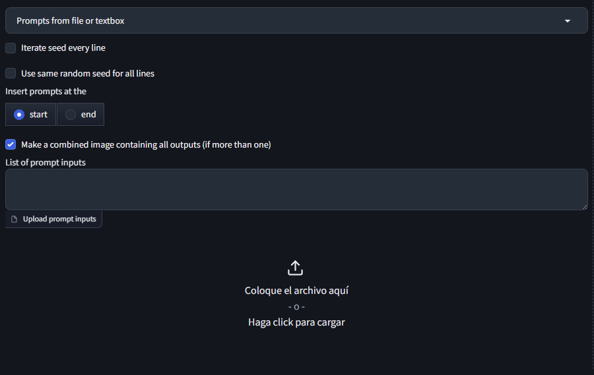Viewport: 594px width, 375px height.
Task: Click the 'Insert prompts at the' label
Action: [x=46, y=91]
